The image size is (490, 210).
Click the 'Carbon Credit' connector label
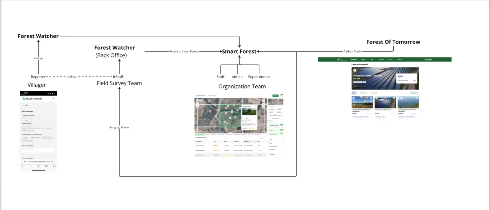(353, 52)
